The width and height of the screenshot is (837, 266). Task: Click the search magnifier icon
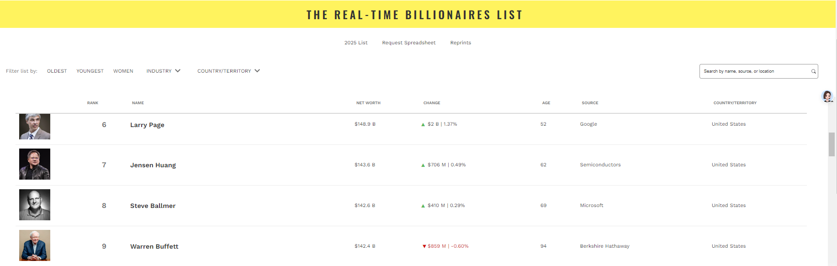[x=813, y=71]
